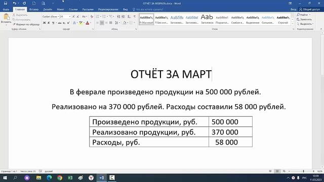
Task: Open Google Chrome from the taskbar
Action: point(60,177)
